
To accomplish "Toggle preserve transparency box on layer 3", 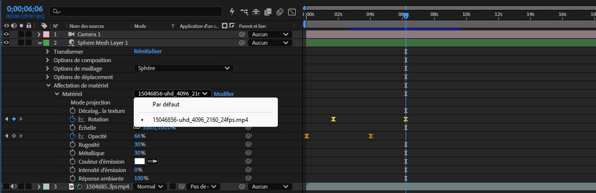I will (x=172, y=187).
